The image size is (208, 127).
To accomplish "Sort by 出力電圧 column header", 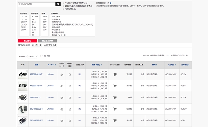I will [185, 65].
